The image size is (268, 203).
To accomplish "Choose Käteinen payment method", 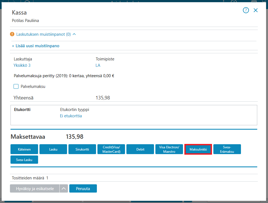I will pyautogui.click(x=24, y=149).
